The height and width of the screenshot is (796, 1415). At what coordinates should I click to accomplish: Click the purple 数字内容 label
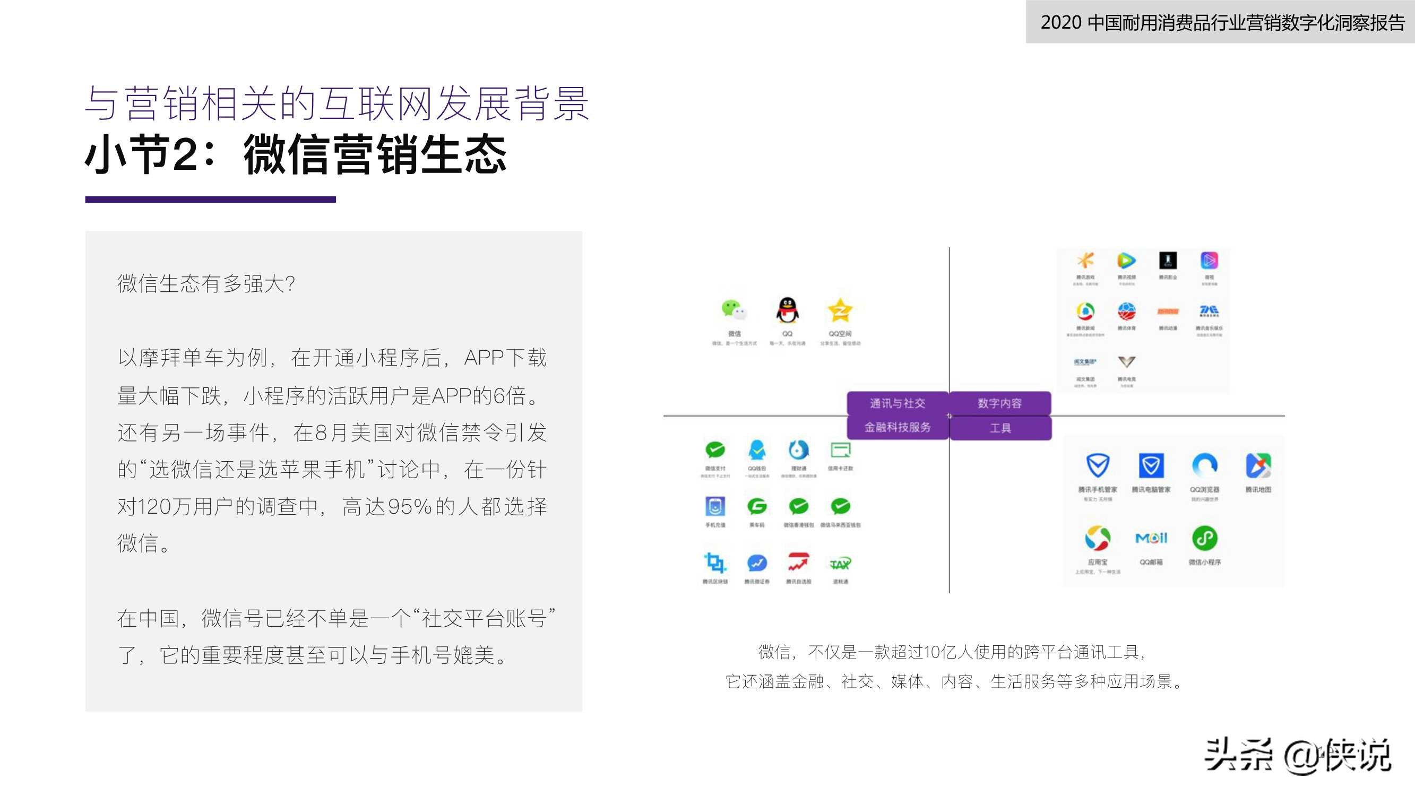1000,404
